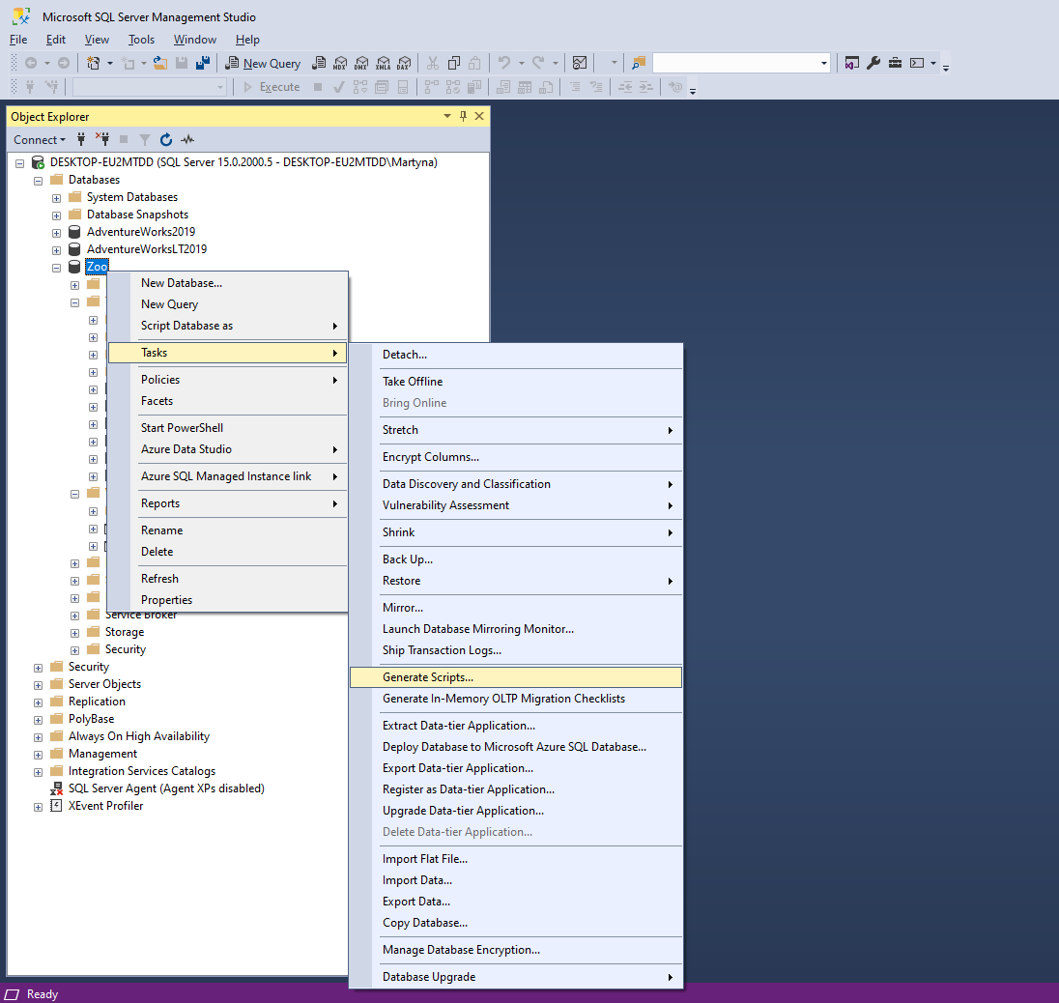Choose Copy Database... menu item

pyautogui.click(x=516, y=923)
